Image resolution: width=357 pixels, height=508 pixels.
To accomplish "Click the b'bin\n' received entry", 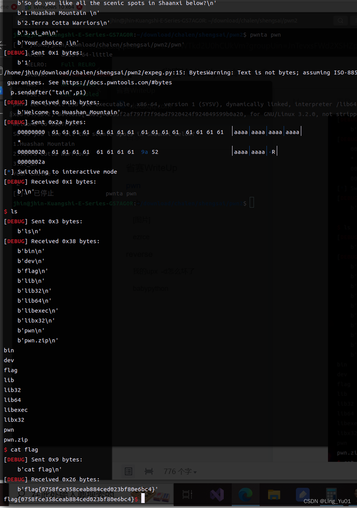I will (x=31, y=251).
